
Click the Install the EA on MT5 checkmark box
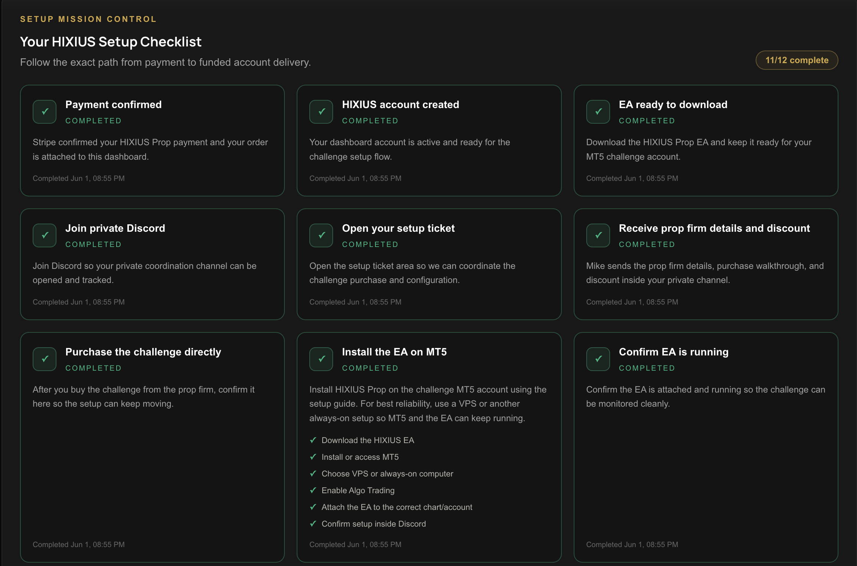coord(321,359)
